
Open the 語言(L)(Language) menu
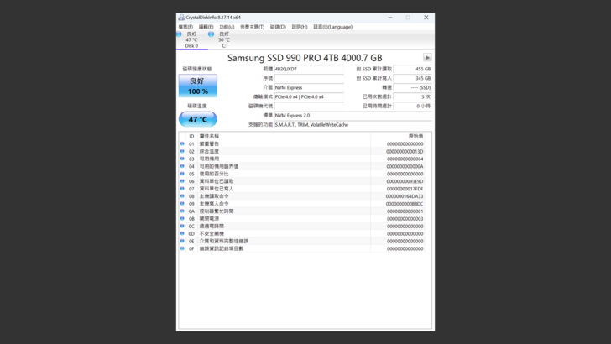click(333, 27)
